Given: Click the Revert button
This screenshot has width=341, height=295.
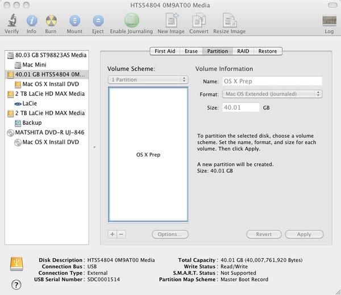Looking at the screenshot, I should [264, 234].
